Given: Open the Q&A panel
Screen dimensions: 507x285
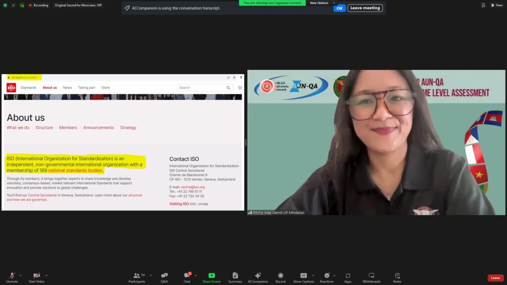Looking at the screenshot, I should click(x=164, y=276).
